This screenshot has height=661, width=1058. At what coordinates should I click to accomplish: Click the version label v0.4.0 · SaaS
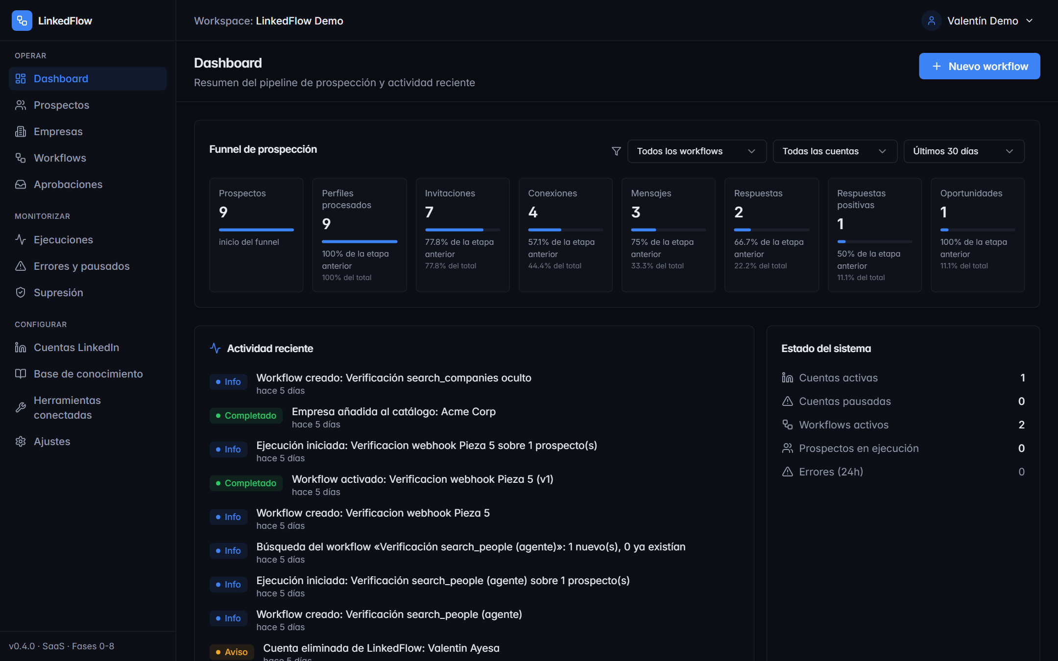tap(61, 646)
